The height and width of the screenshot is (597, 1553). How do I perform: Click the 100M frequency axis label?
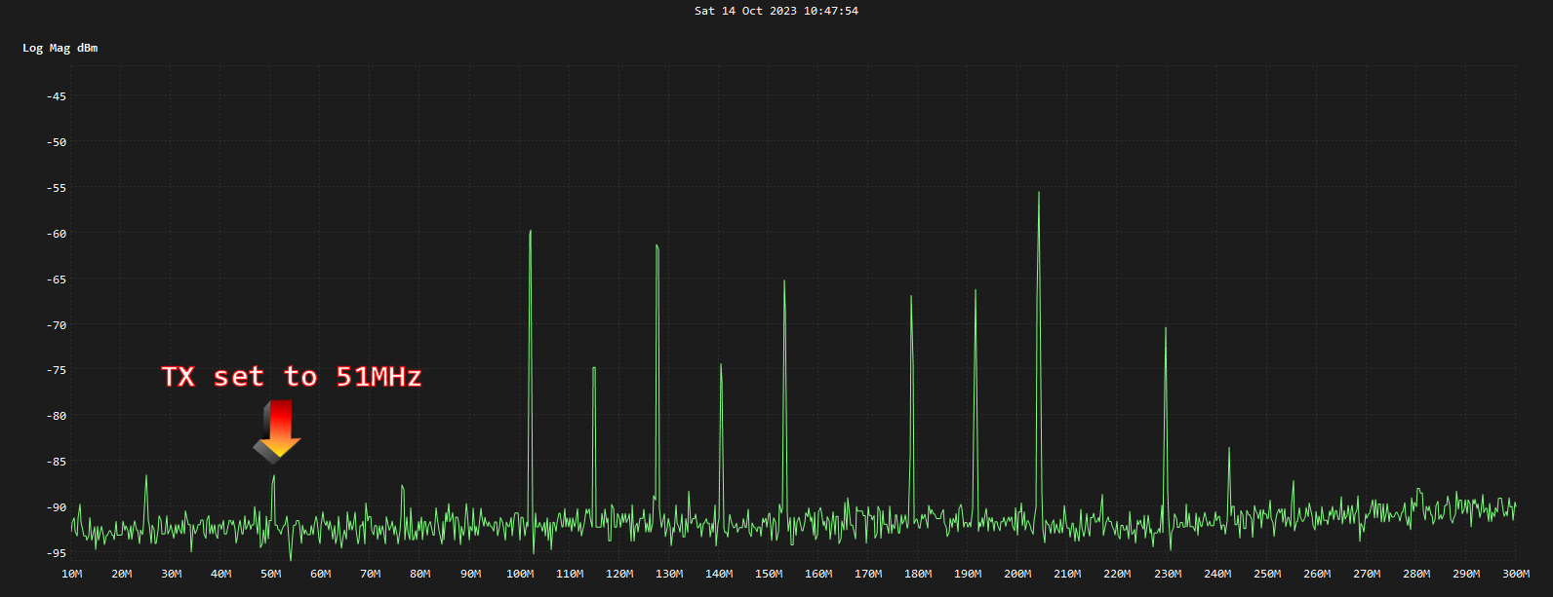520,574
